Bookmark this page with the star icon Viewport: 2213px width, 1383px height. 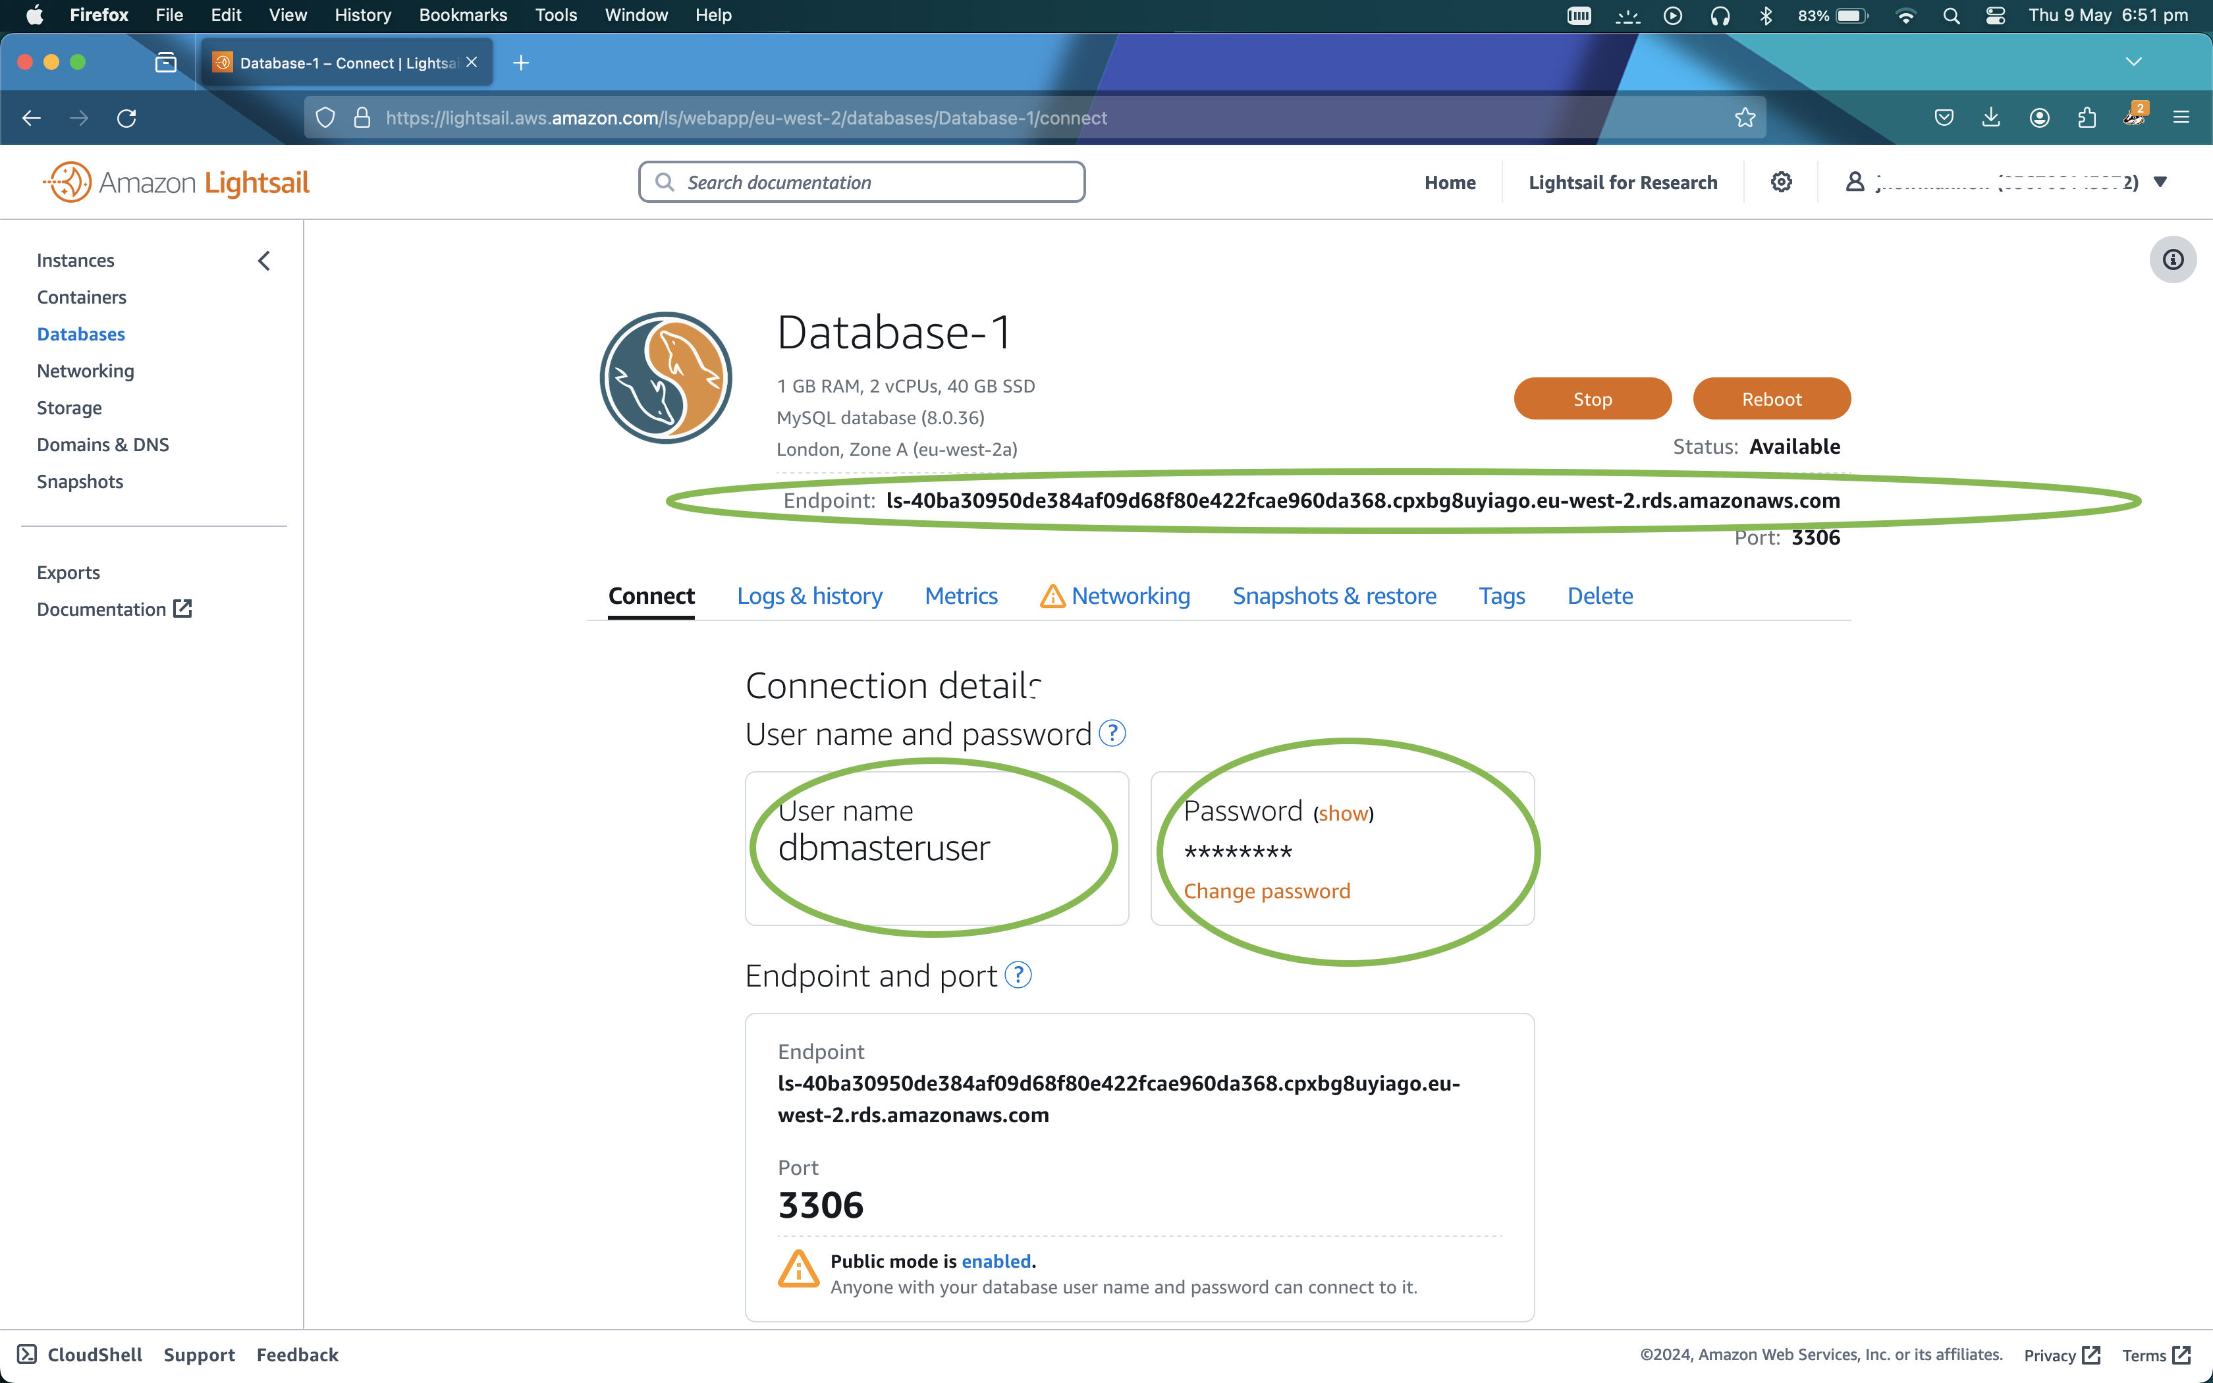coord(1745,118)
